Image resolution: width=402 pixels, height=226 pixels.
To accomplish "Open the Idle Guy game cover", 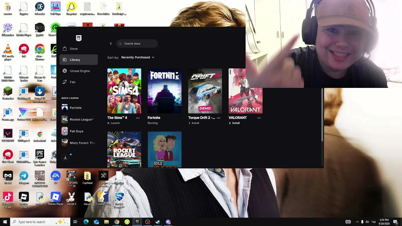I will [x=165, y=150].
